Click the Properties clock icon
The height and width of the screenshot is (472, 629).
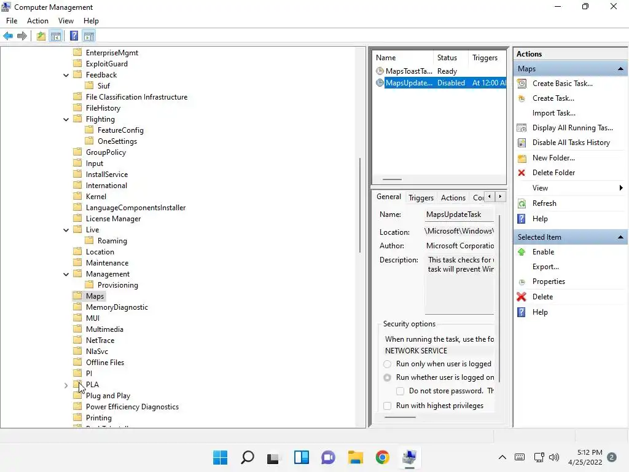[x=522, y=281]
